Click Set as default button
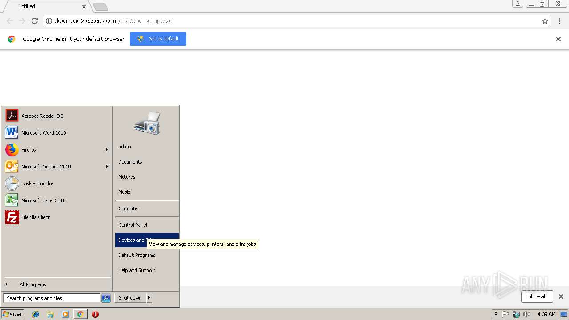Viewport: 569px width, 320px height. click(x=158, y=39)
